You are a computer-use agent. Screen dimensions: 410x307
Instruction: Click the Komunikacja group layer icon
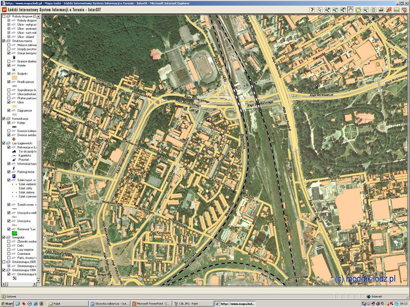pyautogui.click(x=9, y=119)
